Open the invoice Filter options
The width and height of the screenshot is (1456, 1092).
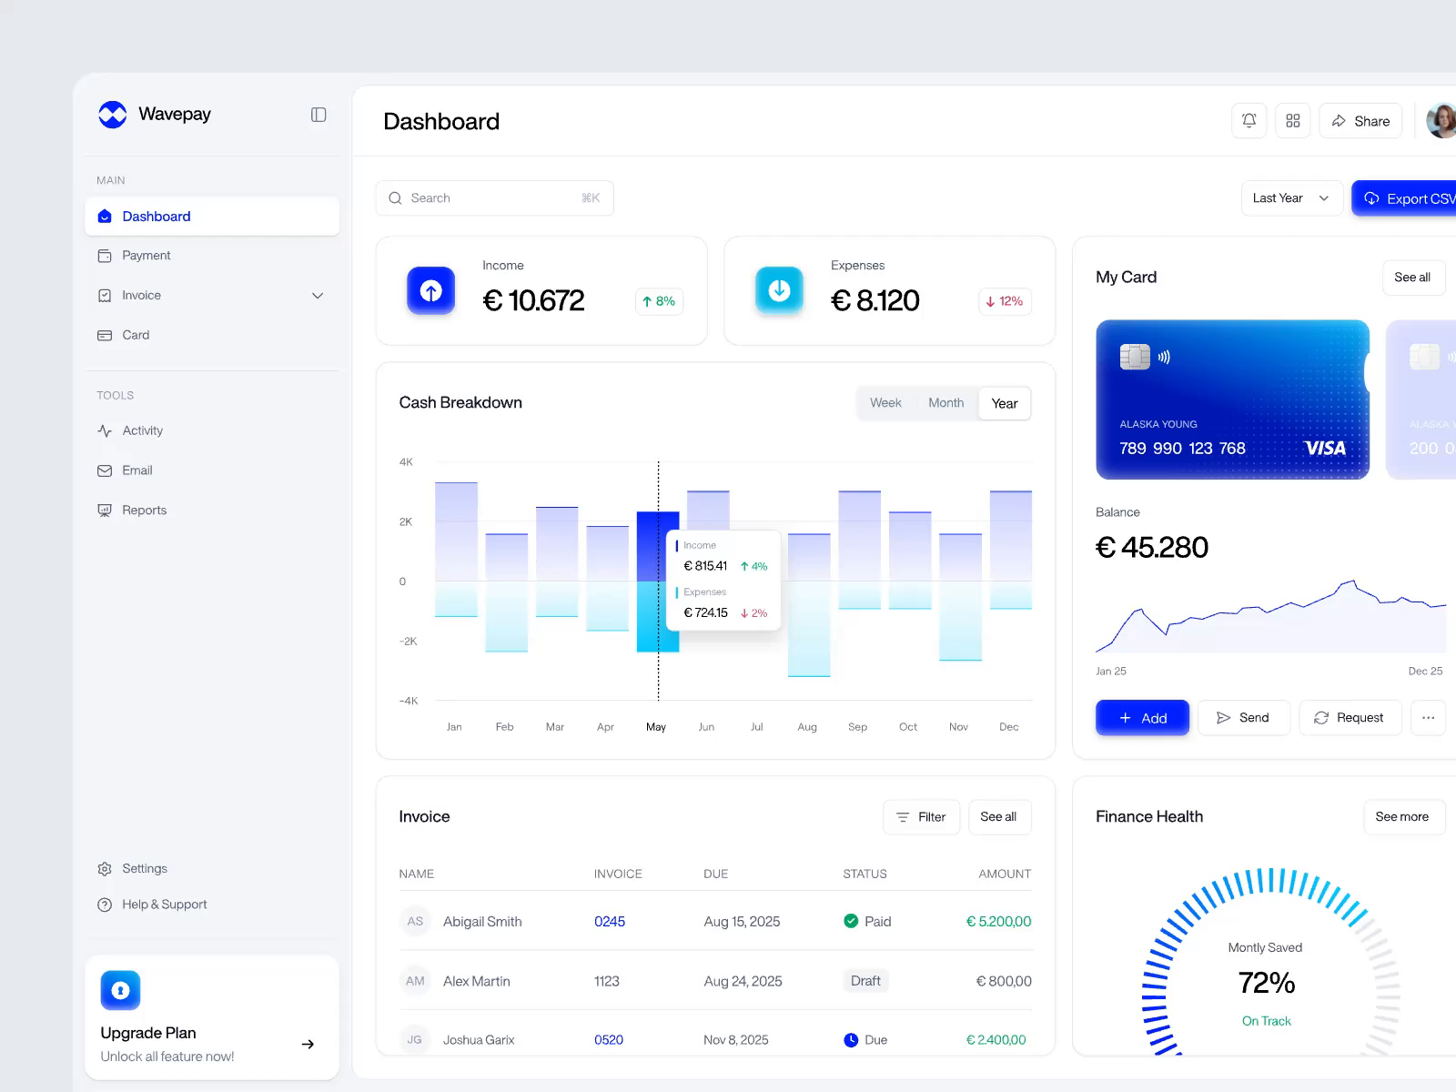[x=921, y=817]
